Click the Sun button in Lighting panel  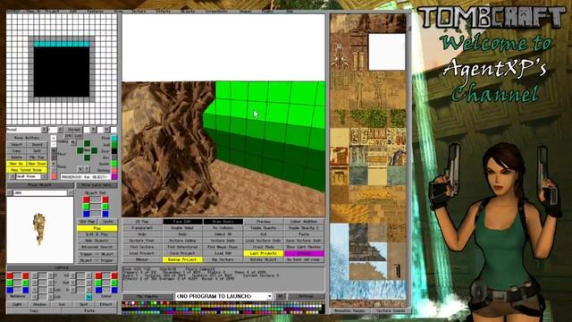click(x=62, y=304)
